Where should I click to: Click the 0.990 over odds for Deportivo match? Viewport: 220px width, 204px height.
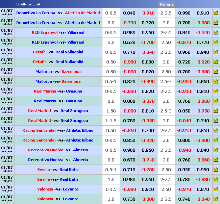point(184,13)
